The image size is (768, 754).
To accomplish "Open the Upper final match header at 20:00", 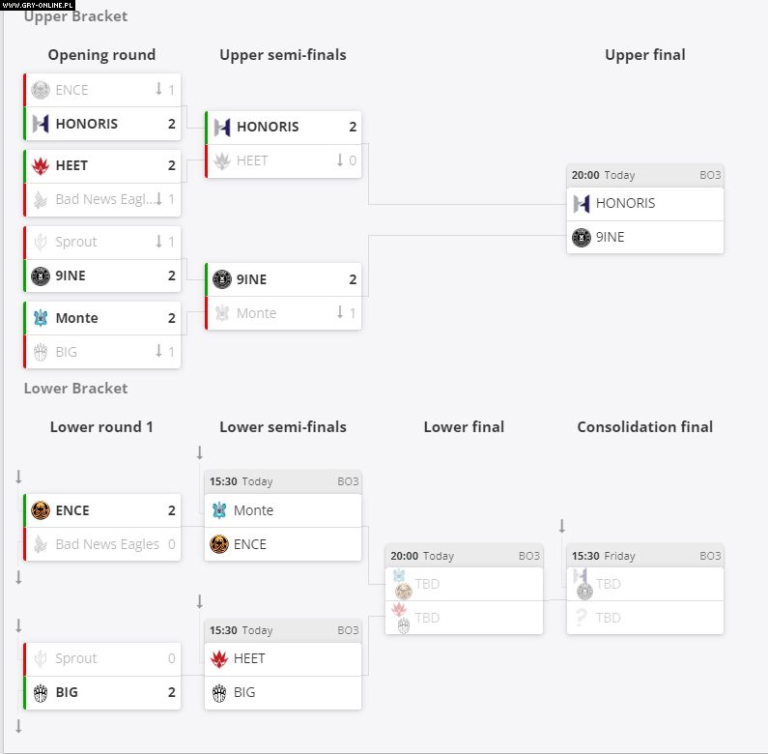I will (644, 176).
